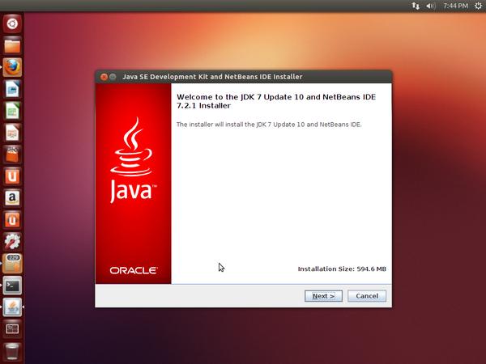Open Ubuntu Software Center
This screenshot has height=364, width=486.
point(12,154)
